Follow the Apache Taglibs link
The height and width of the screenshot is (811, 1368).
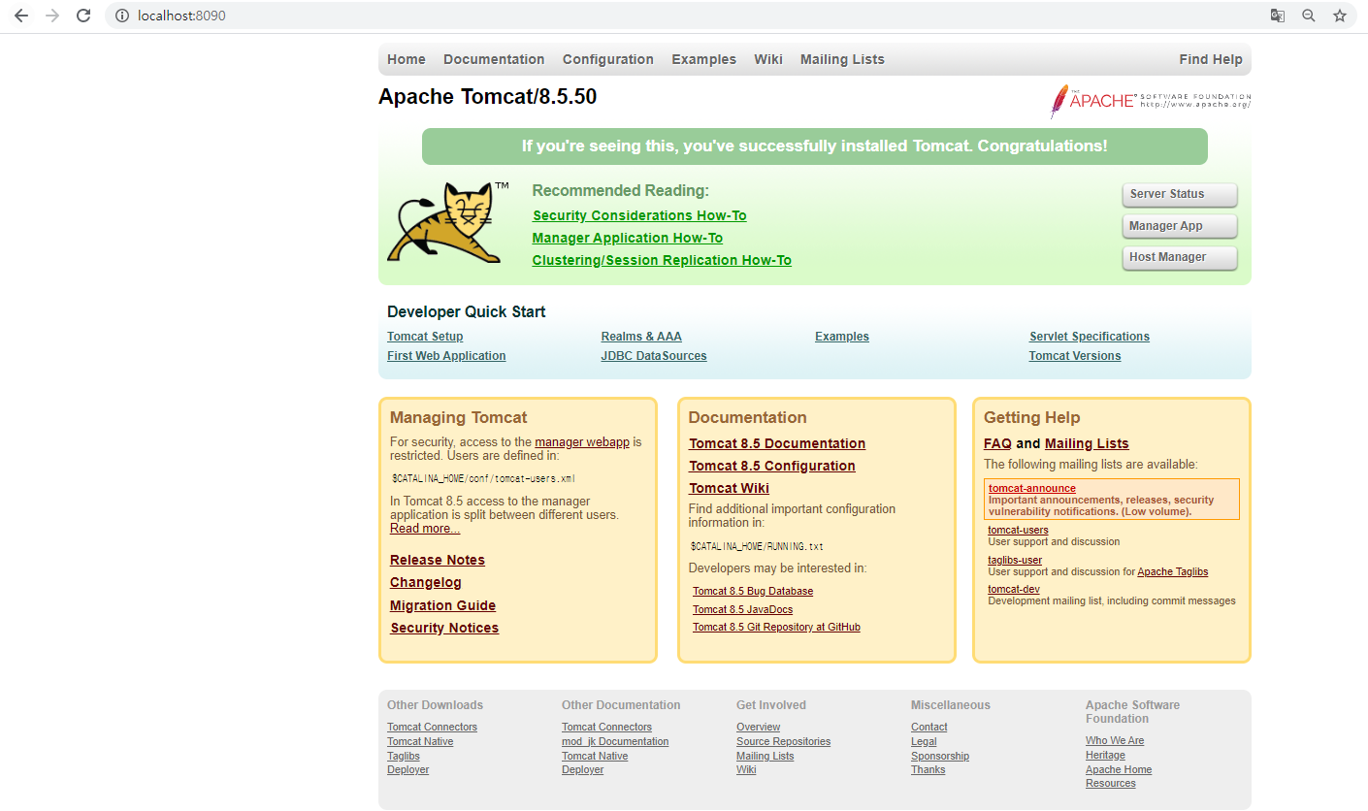[1173, 572]
